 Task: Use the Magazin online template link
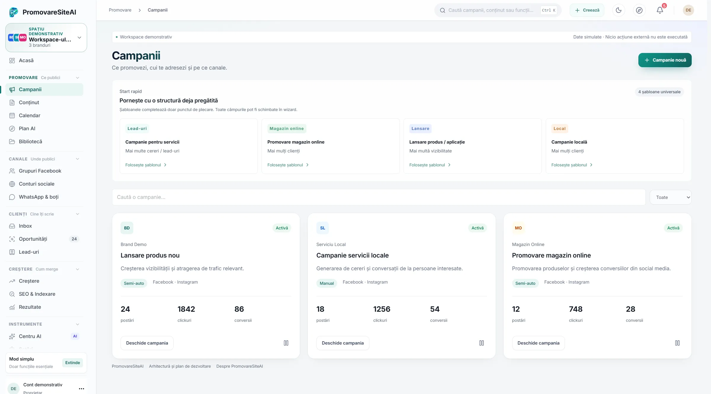(x=288, y=165)
